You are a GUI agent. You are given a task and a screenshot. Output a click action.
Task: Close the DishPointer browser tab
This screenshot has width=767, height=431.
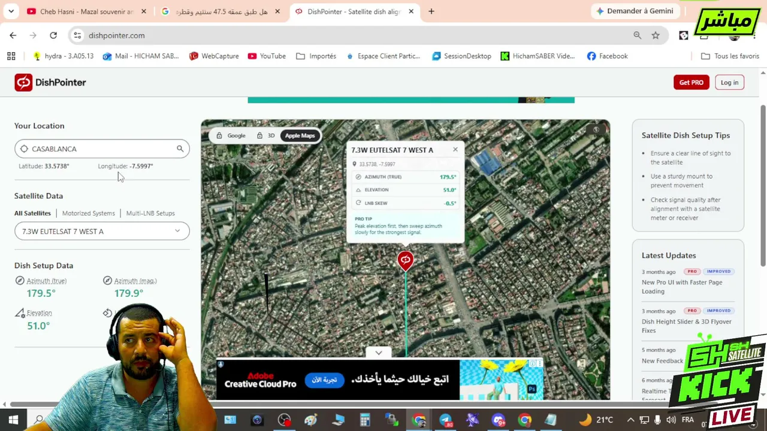[x=411, y=11]
